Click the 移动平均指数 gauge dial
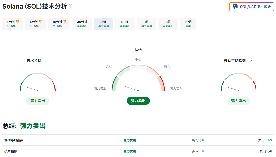Screen dimensions: 276x157 [239, 82]
